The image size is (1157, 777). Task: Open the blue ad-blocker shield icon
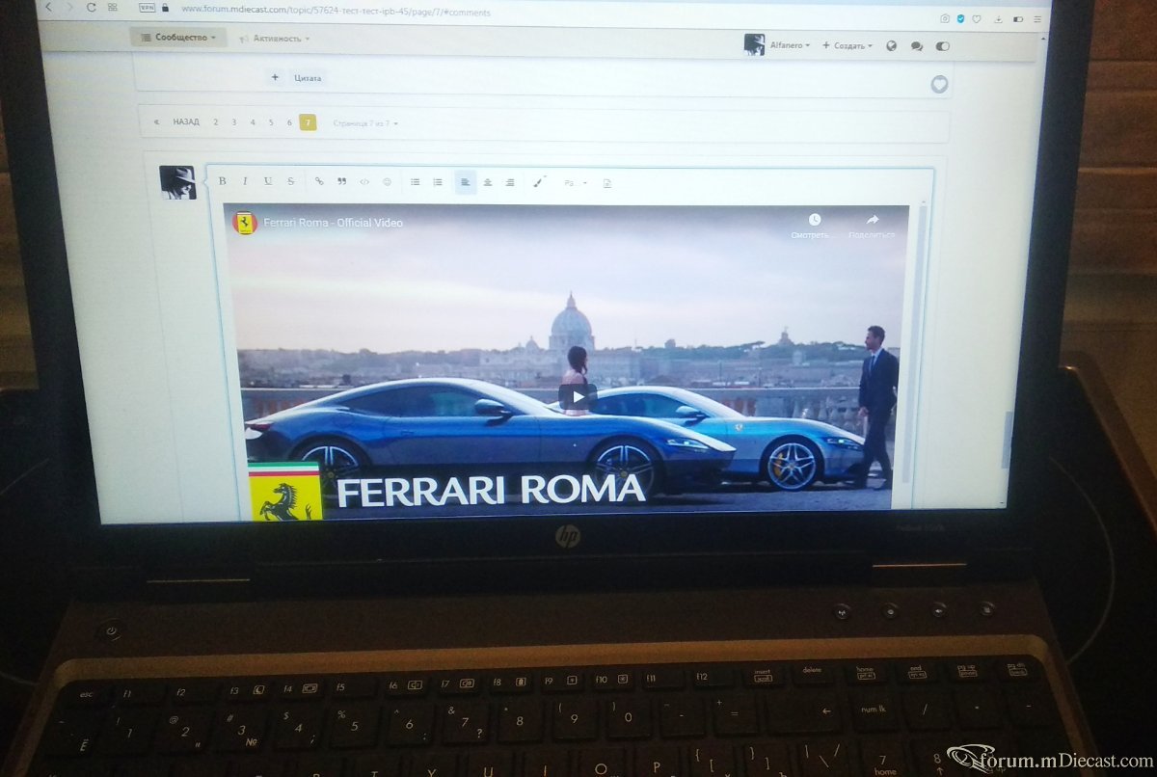tap(960, 18)
